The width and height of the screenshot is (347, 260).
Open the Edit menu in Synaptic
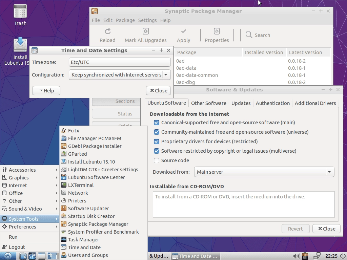(108, 20)
